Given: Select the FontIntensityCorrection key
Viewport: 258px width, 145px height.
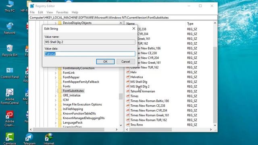Looking at the screenshot, I should click(79, 68).
